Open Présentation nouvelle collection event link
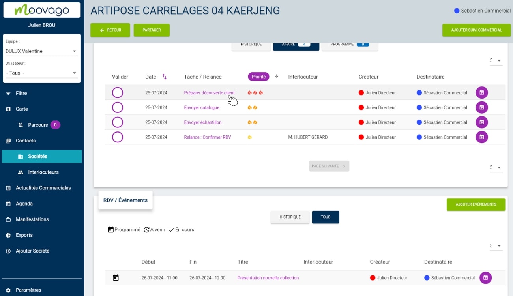This screenshot has width=513, height=296. click(268, 278)
